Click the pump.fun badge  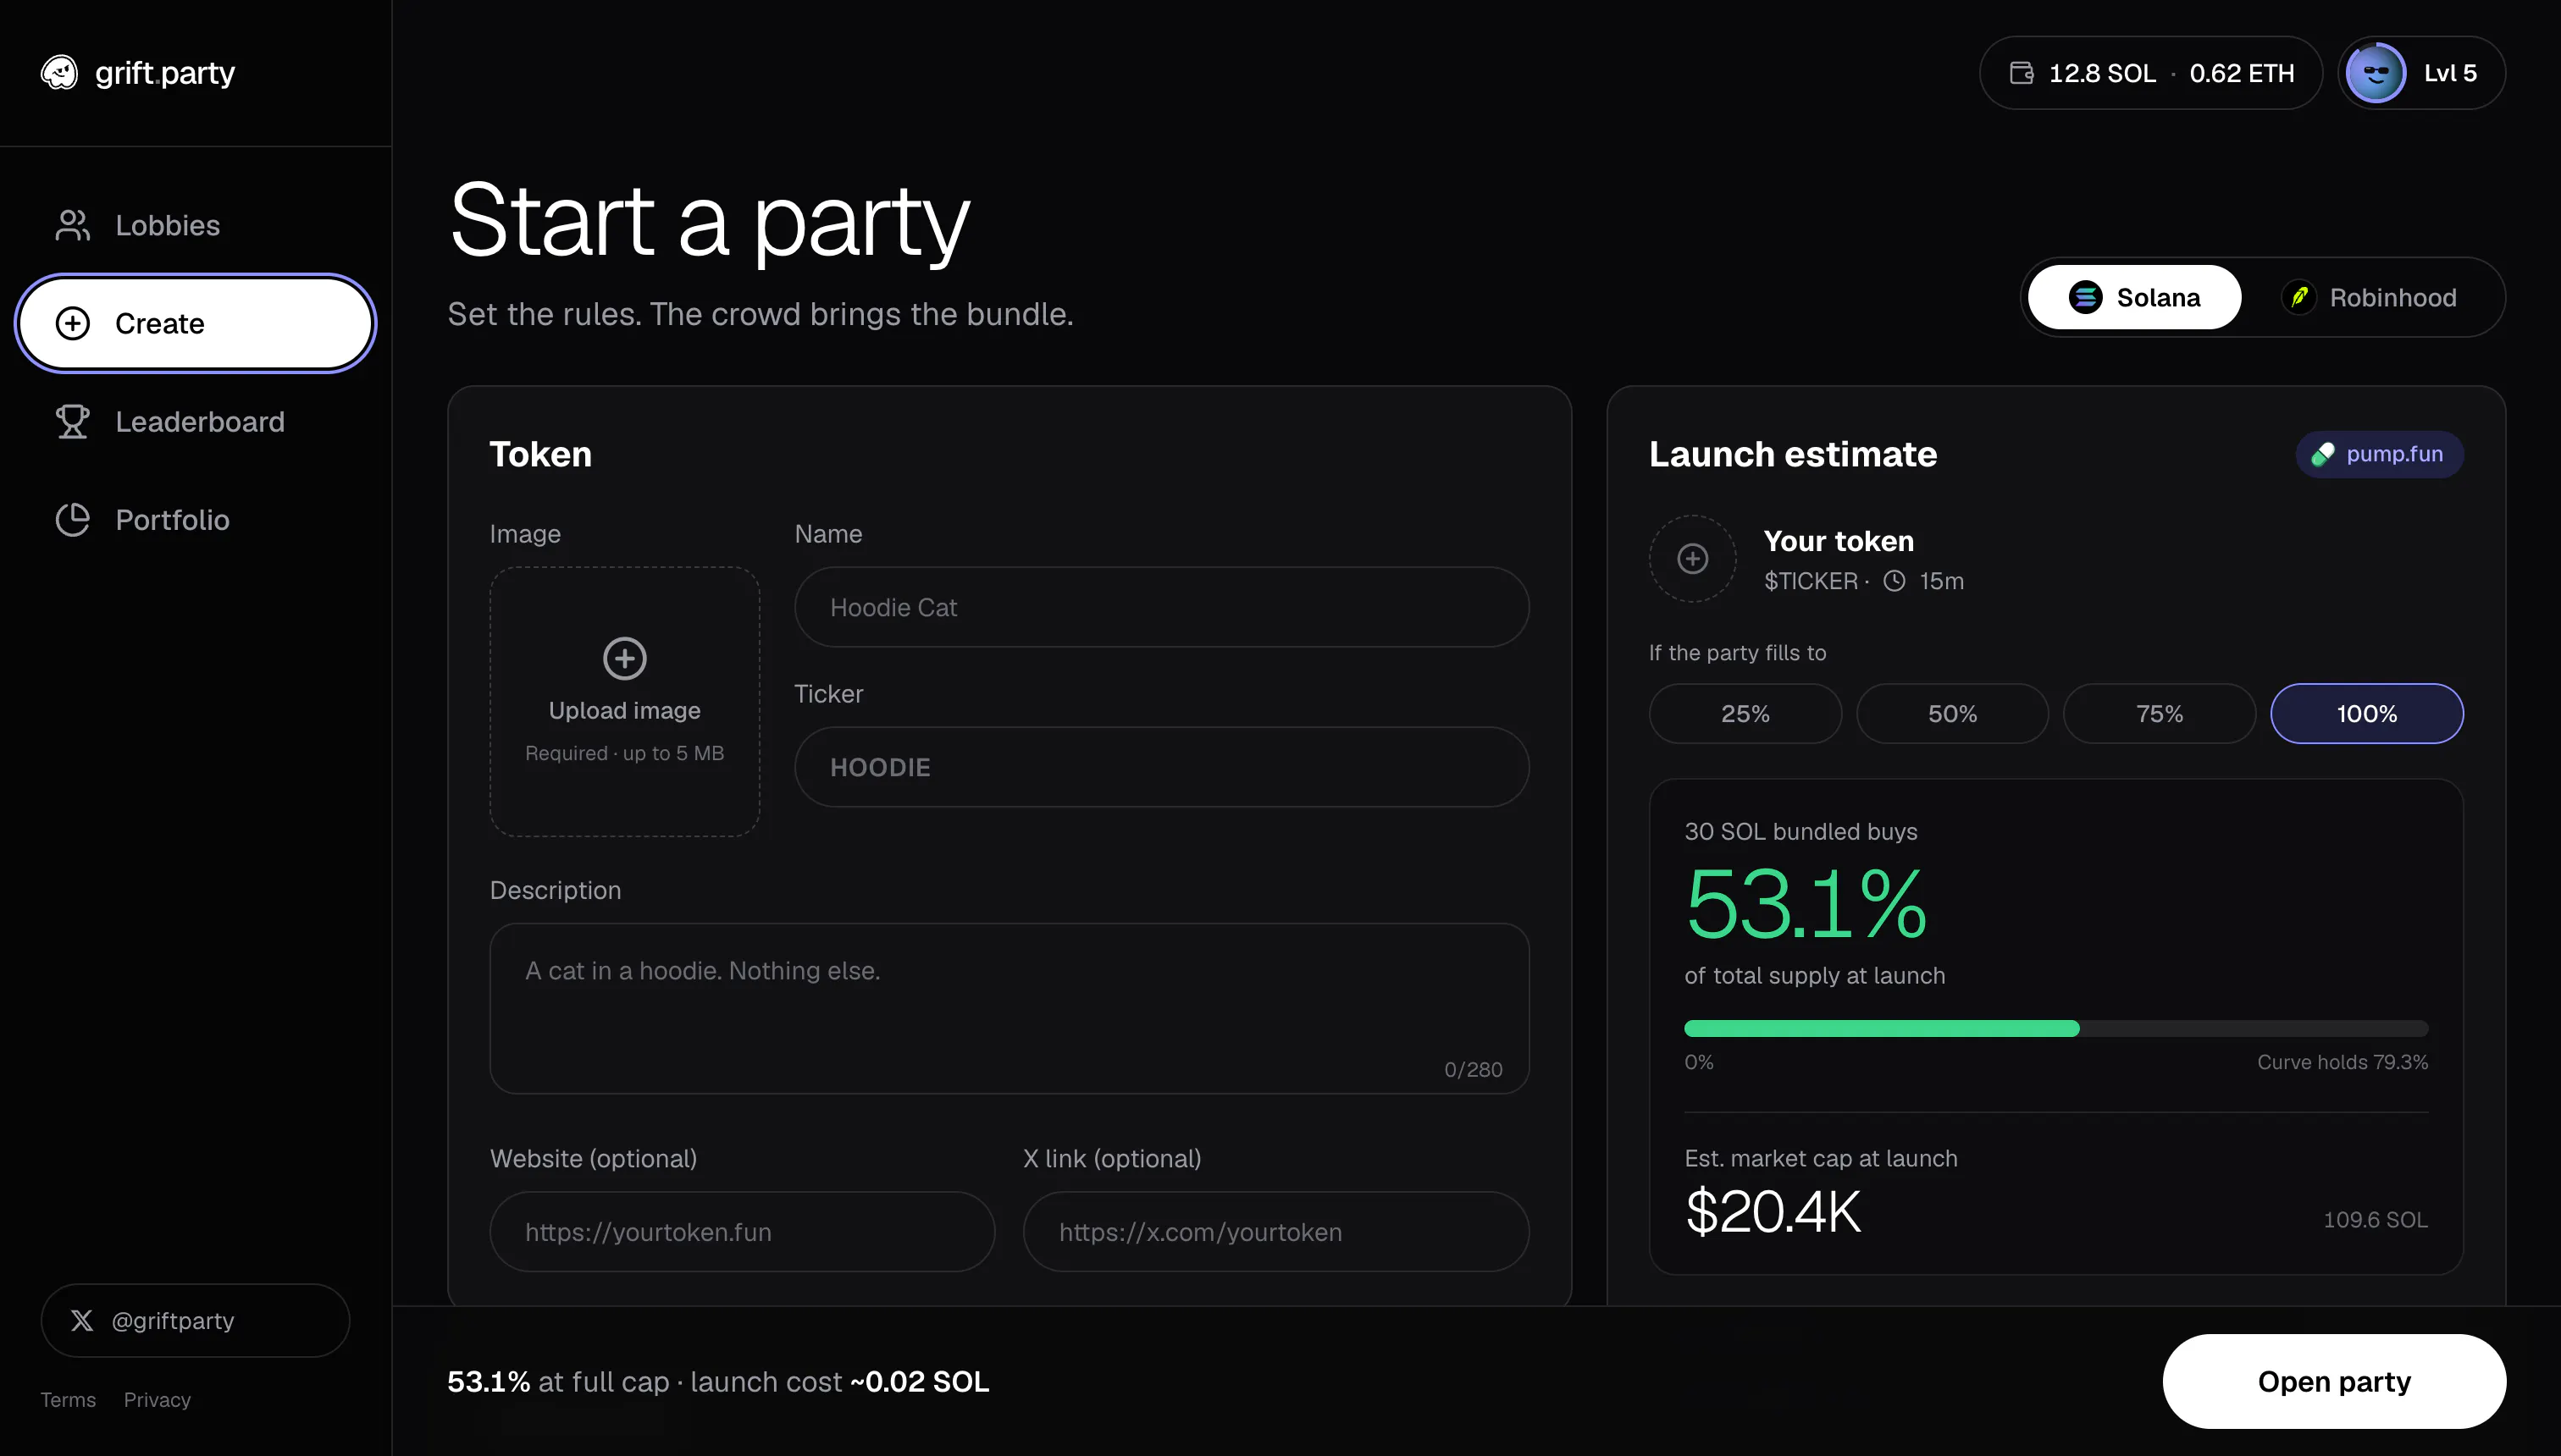coord(2379,454)
